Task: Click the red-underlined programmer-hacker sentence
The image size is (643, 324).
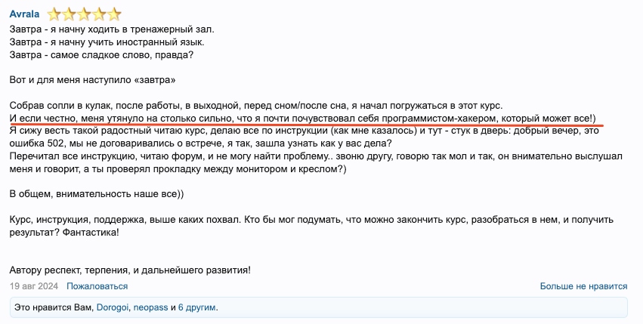Action: point(303,119)
